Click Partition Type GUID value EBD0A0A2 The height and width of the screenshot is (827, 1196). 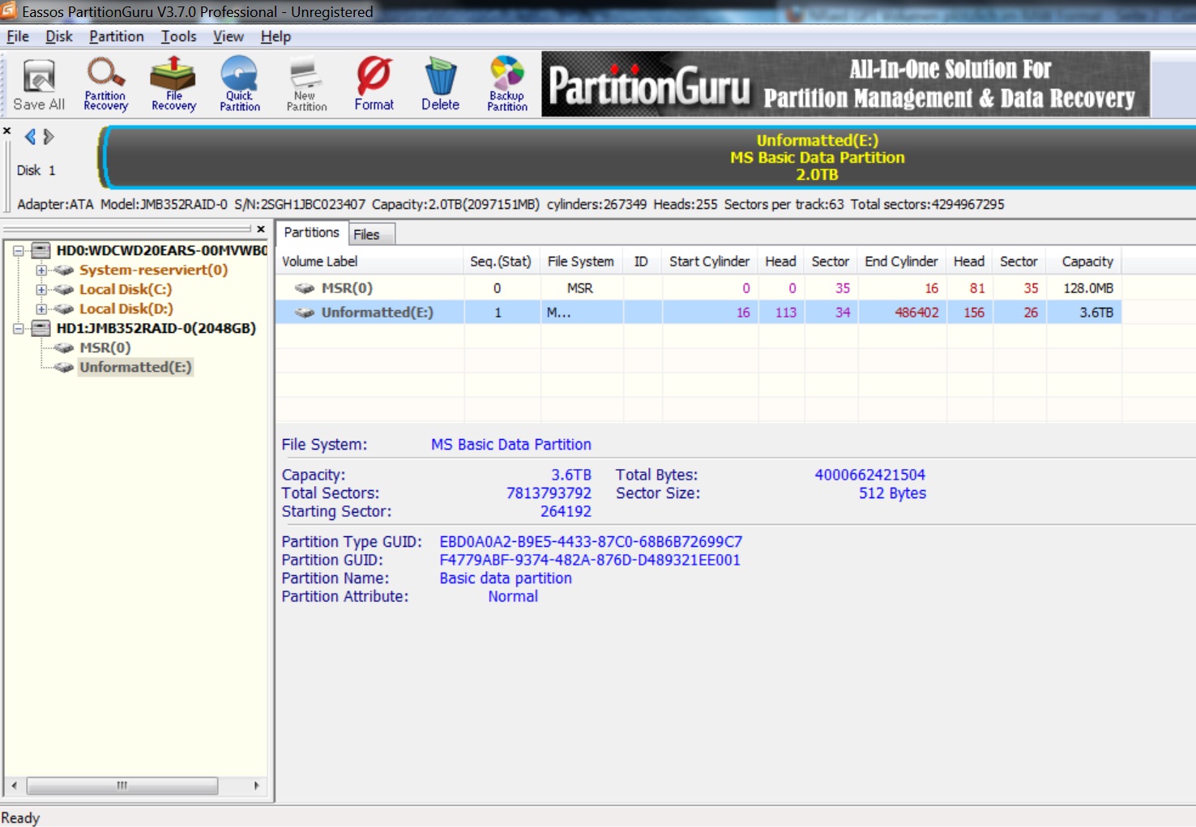(591, 541)
